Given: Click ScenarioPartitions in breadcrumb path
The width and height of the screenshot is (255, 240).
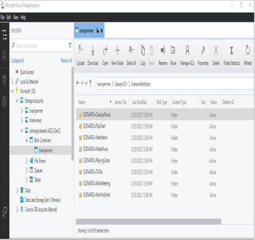Looking at the screenshot, I should 141,84.
